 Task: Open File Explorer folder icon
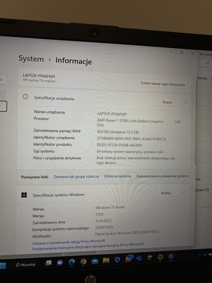tap(106, 260)
